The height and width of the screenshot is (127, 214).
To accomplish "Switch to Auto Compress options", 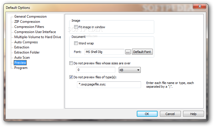I will (x=26, y=42).
